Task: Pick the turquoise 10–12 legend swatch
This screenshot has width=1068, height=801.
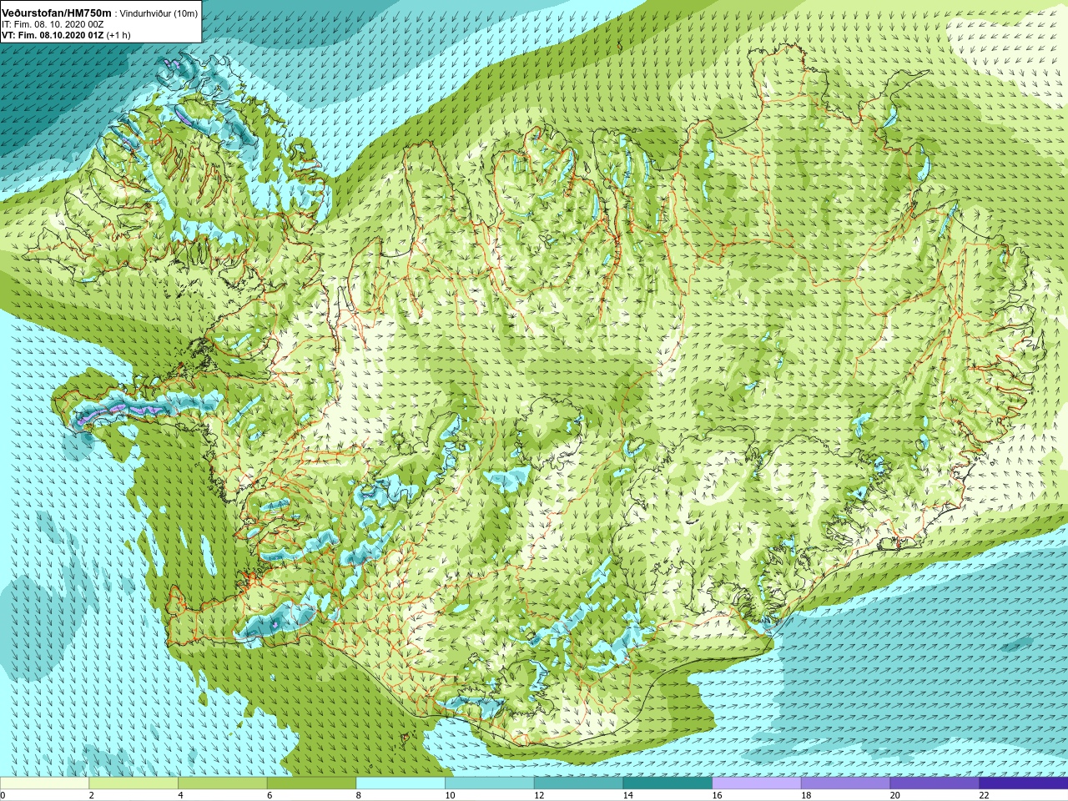Action: (x=489, y=783)
